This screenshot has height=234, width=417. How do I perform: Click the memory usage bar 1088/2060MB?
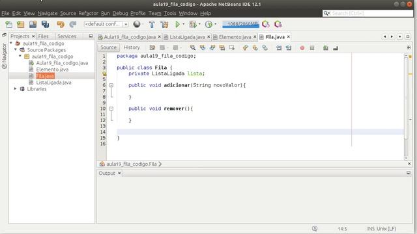(x=240, y=25)
